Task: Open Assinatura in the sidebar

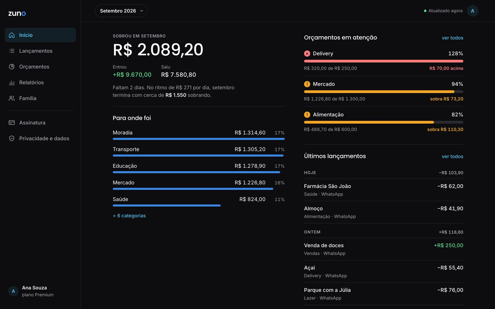Action: [40, 123]
